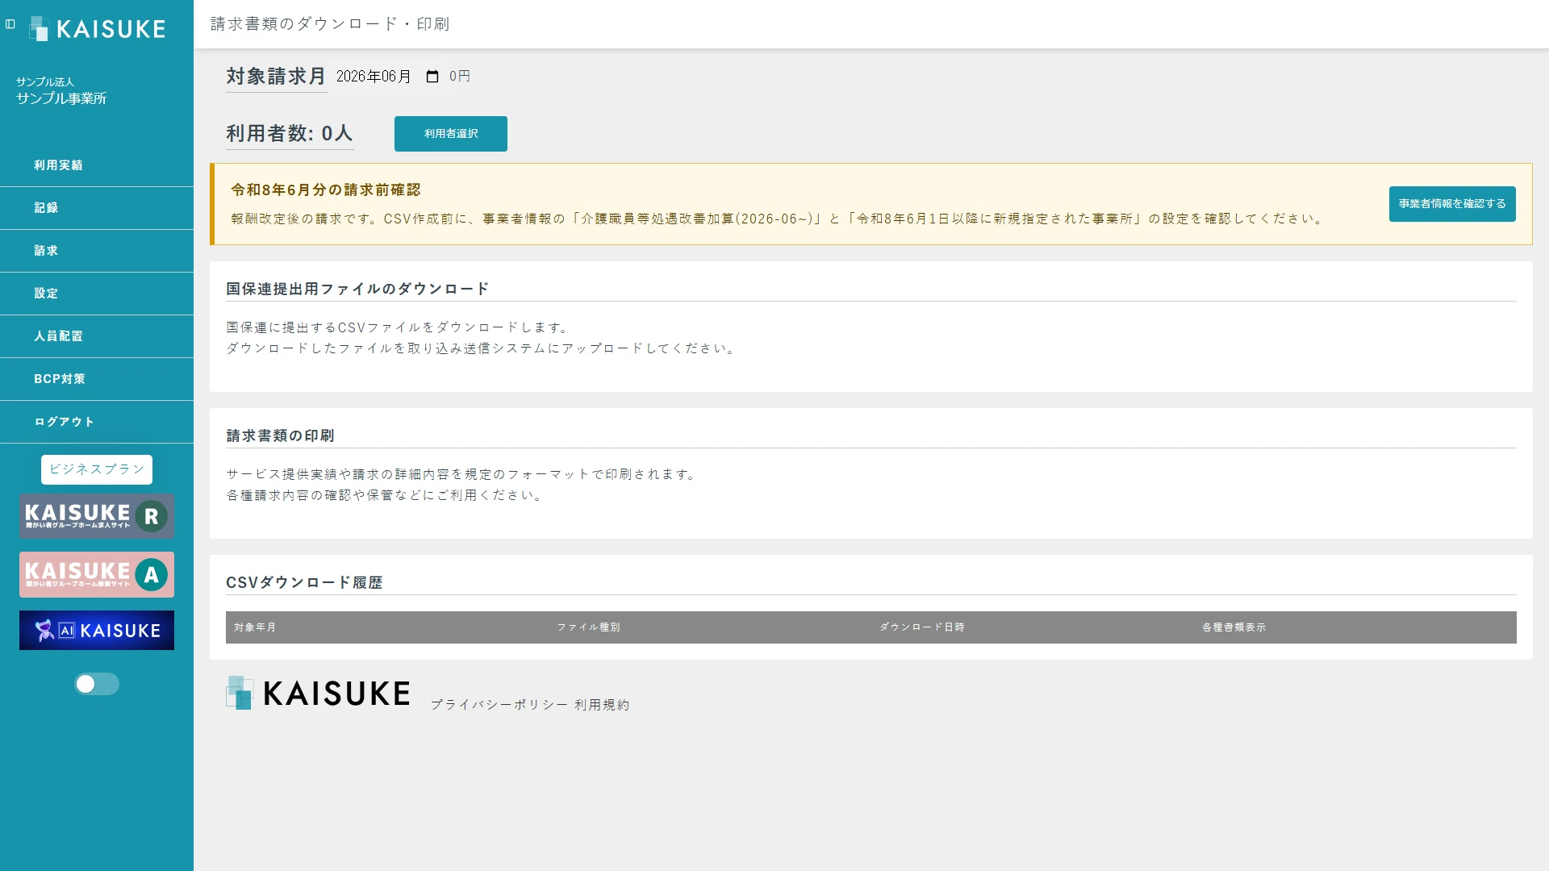Open the 人員配置 menu
Screen dimensions: 1549x871
click(97, 336)
